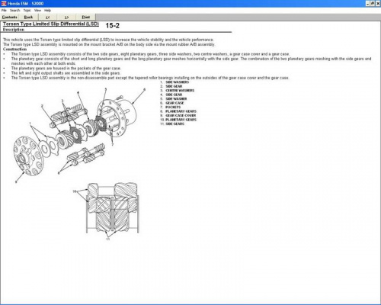This screenshot has height=305, width=381.
Task: Open the View menu
Action: [x=37, y=11]
